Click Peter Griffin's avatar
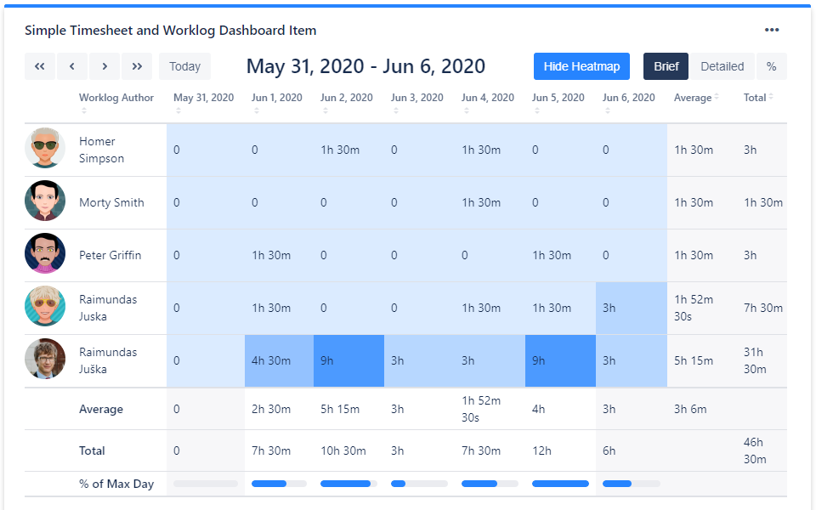This screenshot has height=510, width=816. (45, 255)
